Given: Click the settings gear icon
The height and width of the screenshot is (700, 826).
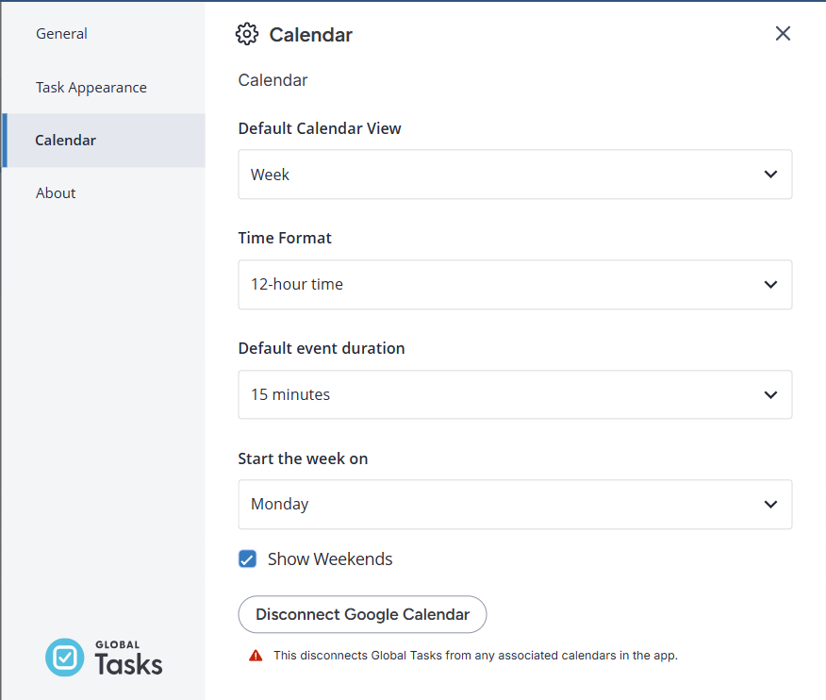Looking at the screenshot, I should pyautogui.click(x=247, y=34).
